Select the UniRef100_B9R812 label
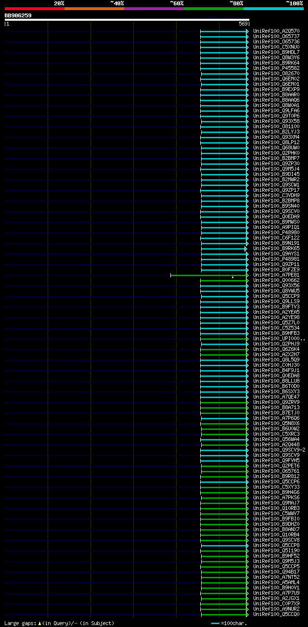The width and height of the screenshot is (308, 627). click(276, 476)
